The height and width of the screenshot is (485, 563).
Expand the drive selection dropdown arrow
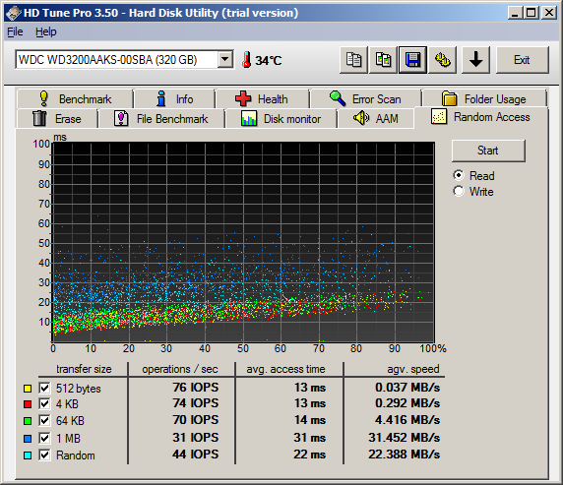(225, 59)
